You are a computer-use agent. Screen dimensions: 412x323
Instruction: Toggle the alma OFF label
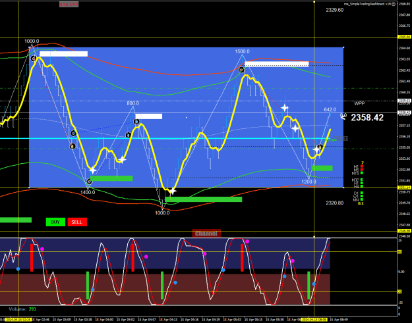69,5
